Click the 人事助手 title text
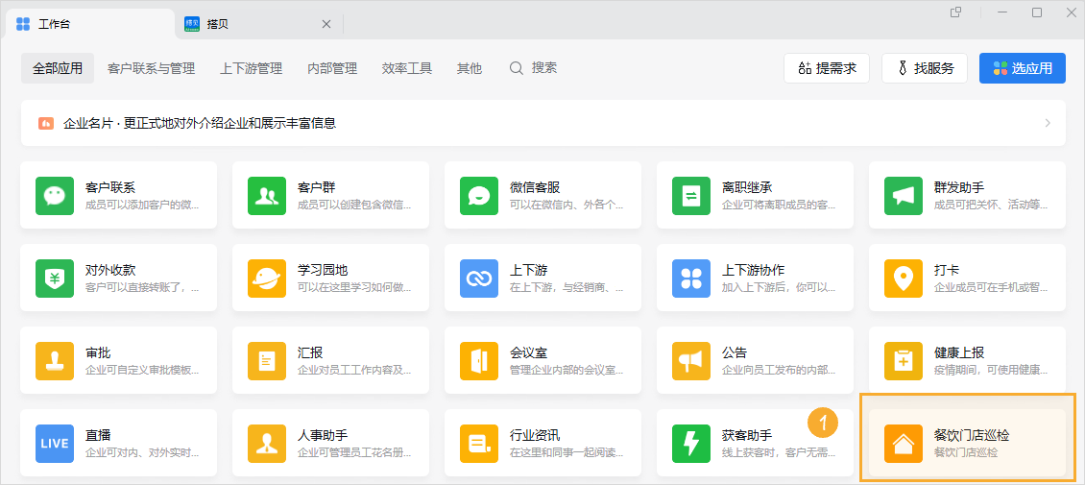The height and width of the screenshot is (485, 1085). pyautogui.click(x=323, y=435)
